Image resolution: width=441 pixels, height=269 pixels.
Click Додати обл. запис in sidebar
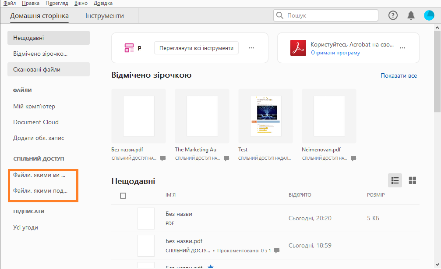pos(39,138)
